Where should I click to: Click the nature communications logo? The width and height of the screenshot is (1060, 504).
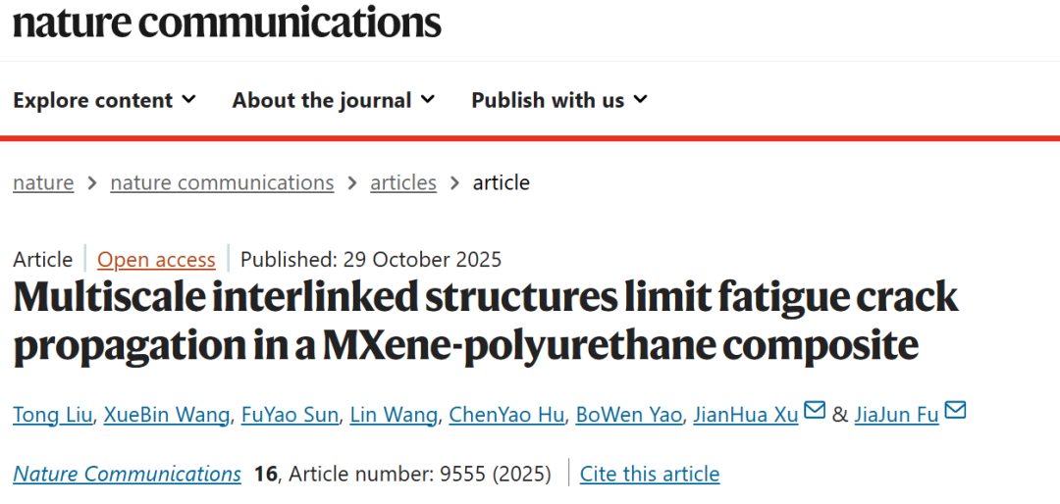227,22
